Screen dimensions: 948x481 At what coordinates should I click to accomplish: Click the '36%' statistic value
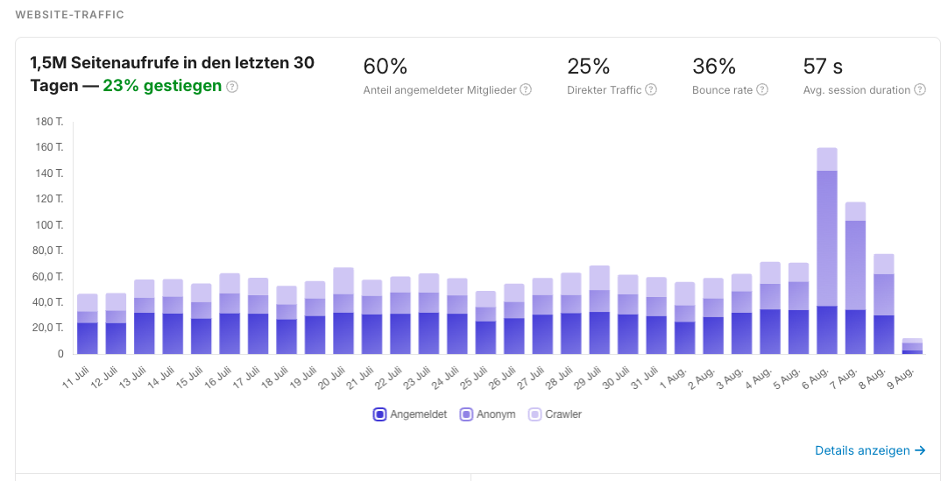714,66
